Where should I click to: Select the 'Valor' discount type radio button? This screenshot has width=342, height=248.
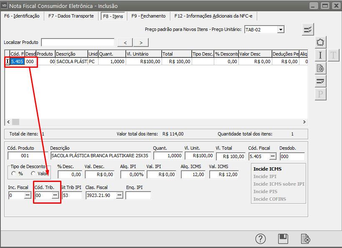tap(34, 174)
